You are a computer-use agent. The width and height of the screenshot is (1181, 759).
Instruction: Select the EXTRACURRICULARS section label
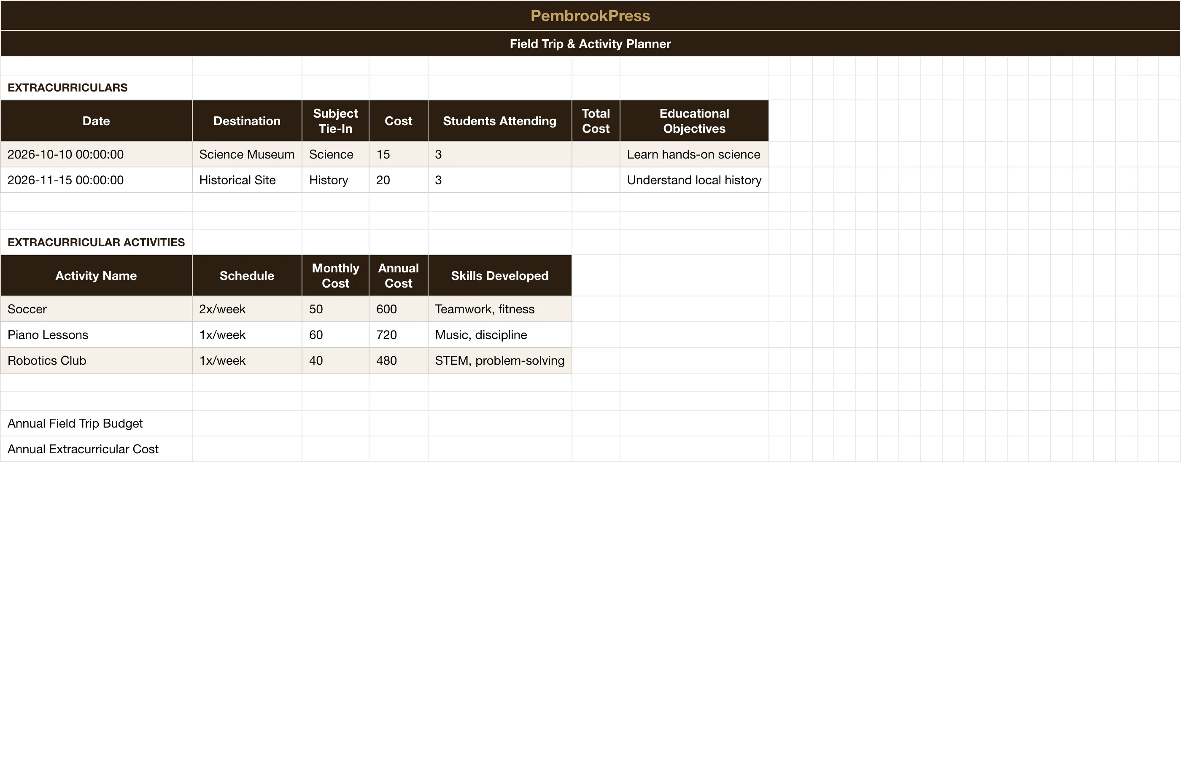click(x=96, y=88)
